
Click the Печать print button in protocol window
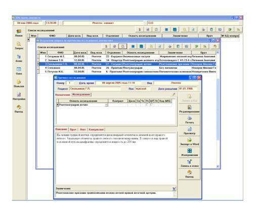click(x=189, y=120)
